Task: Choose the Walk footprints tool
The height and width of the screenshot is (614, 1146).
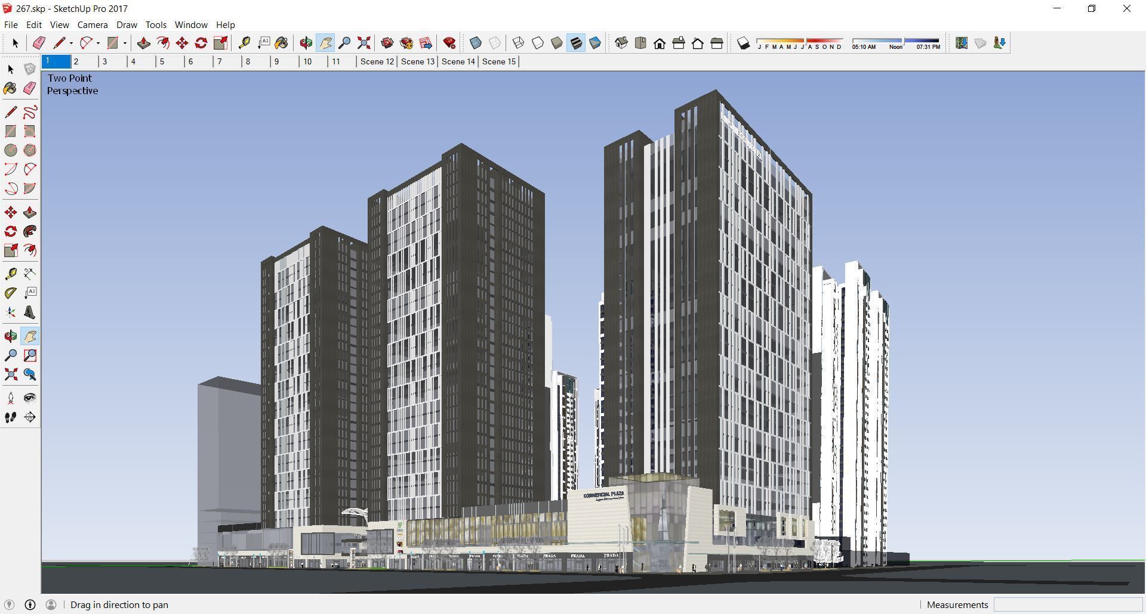Action: pos(11,417)
